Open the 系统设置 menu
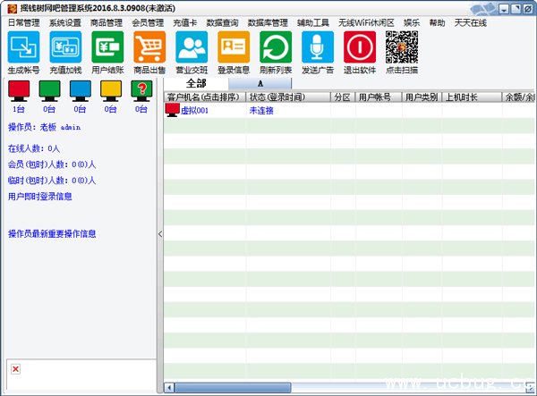The image size is (537, 396). 65,23
